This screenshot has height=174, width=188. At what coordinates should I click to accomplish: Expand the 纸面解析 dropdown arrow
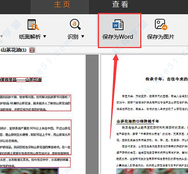44,36
